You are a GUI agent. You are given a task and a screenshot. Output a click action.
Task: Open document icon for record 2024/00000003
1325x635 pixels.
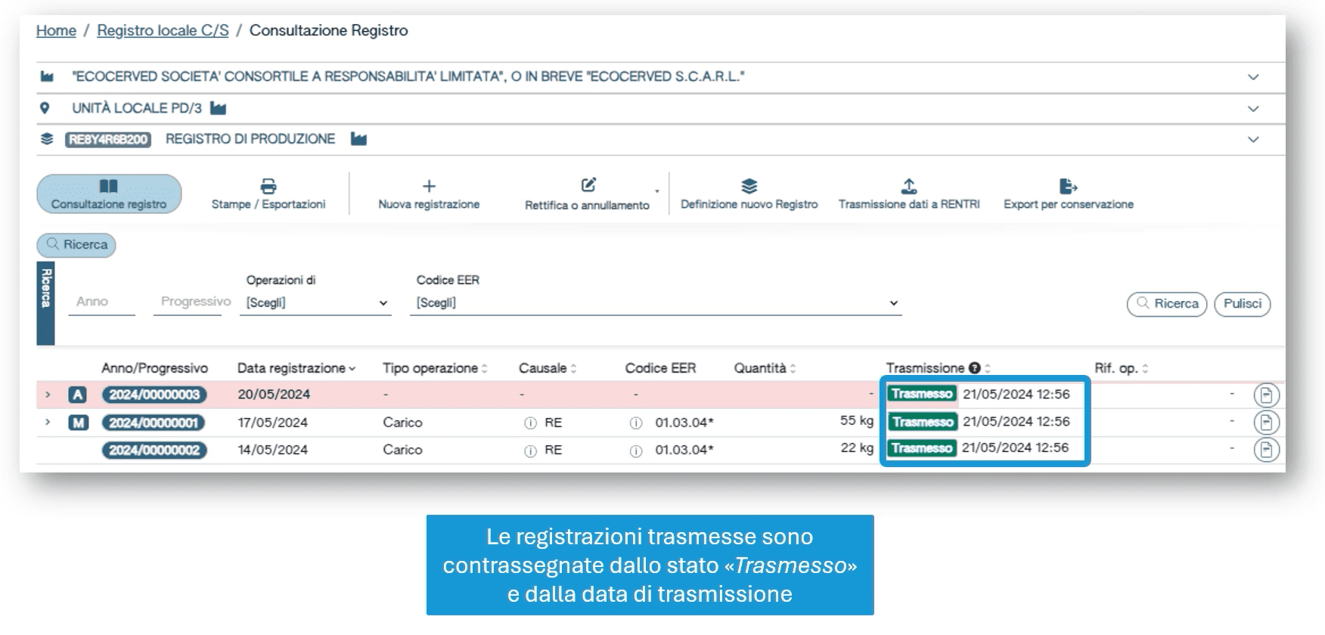pos(1266,395)
